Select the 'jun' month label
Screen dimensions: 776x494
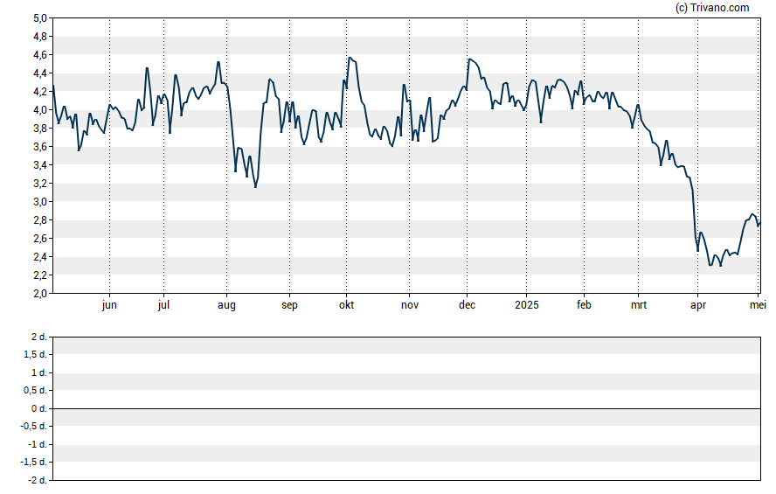tap(109, 305)
